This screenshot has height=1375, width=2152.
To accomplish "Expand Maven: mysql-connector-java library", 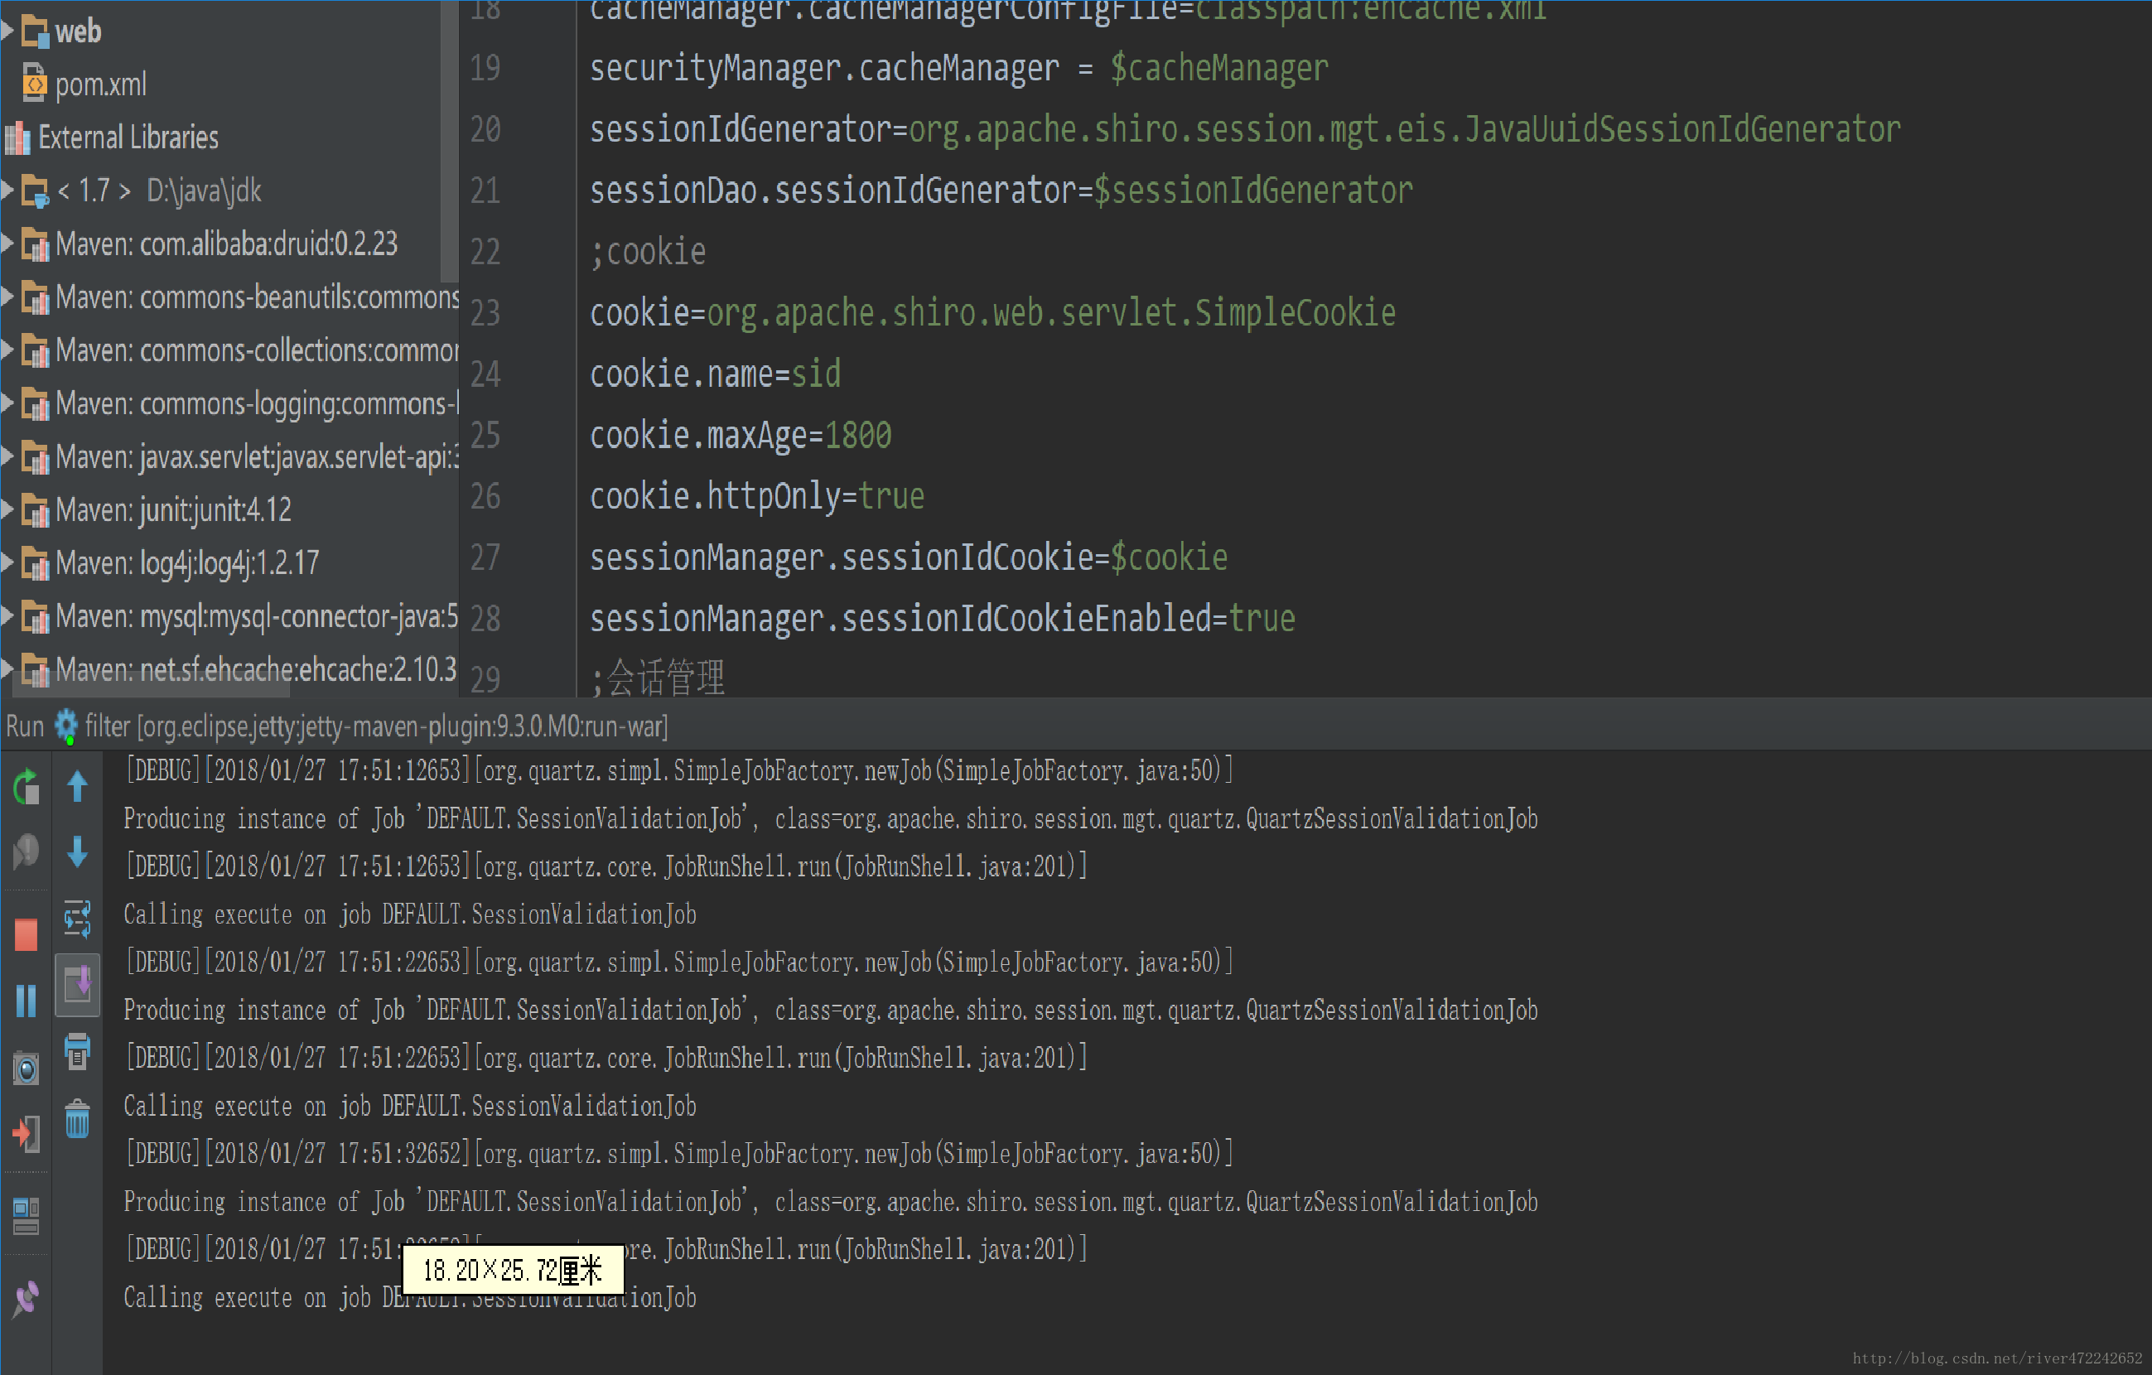I will click(x=7, y=616).
